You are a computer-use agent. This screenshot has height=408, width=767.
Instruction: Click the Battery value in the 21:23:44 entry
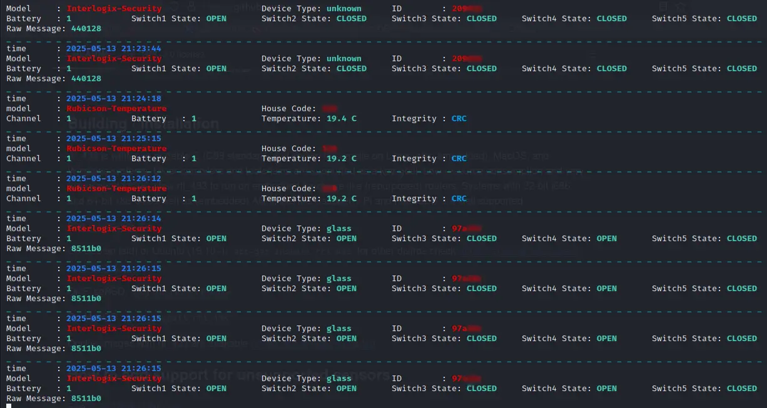[69, 69]
